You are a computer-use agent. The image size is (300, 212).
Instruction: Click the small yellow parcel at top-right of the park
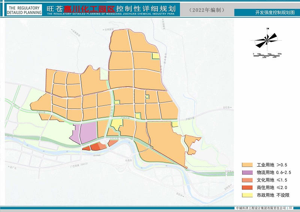(x=155, y=56)
